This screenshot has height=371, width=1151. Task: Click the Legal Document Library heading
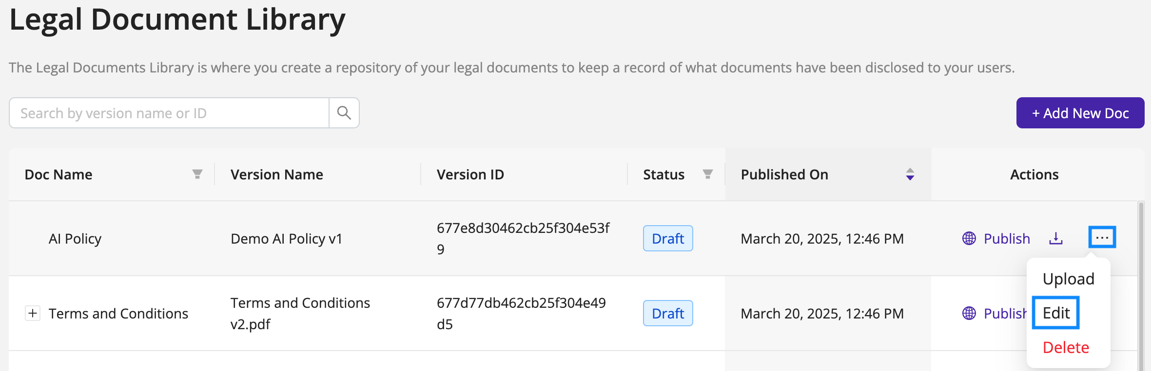177,19
